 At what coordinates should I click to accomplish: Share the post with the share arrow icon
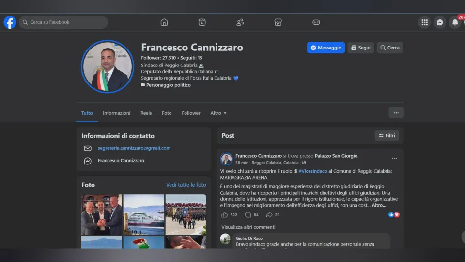coord(269,215)
